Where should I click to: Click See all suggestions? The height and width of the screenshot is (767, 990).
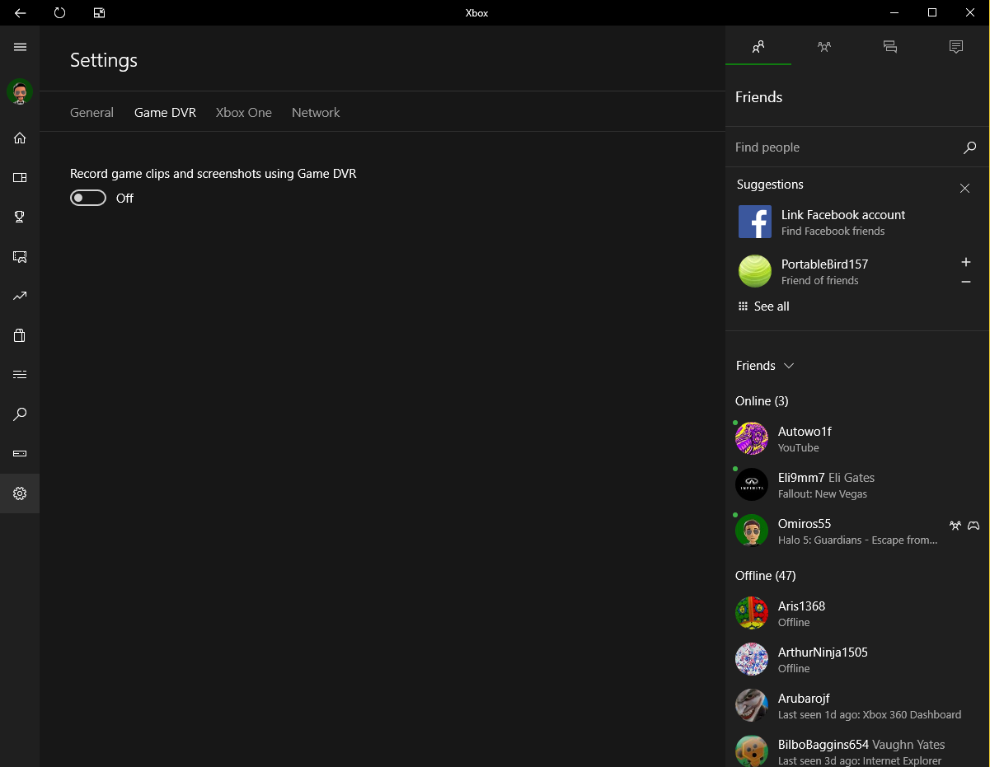pos(764,306)
